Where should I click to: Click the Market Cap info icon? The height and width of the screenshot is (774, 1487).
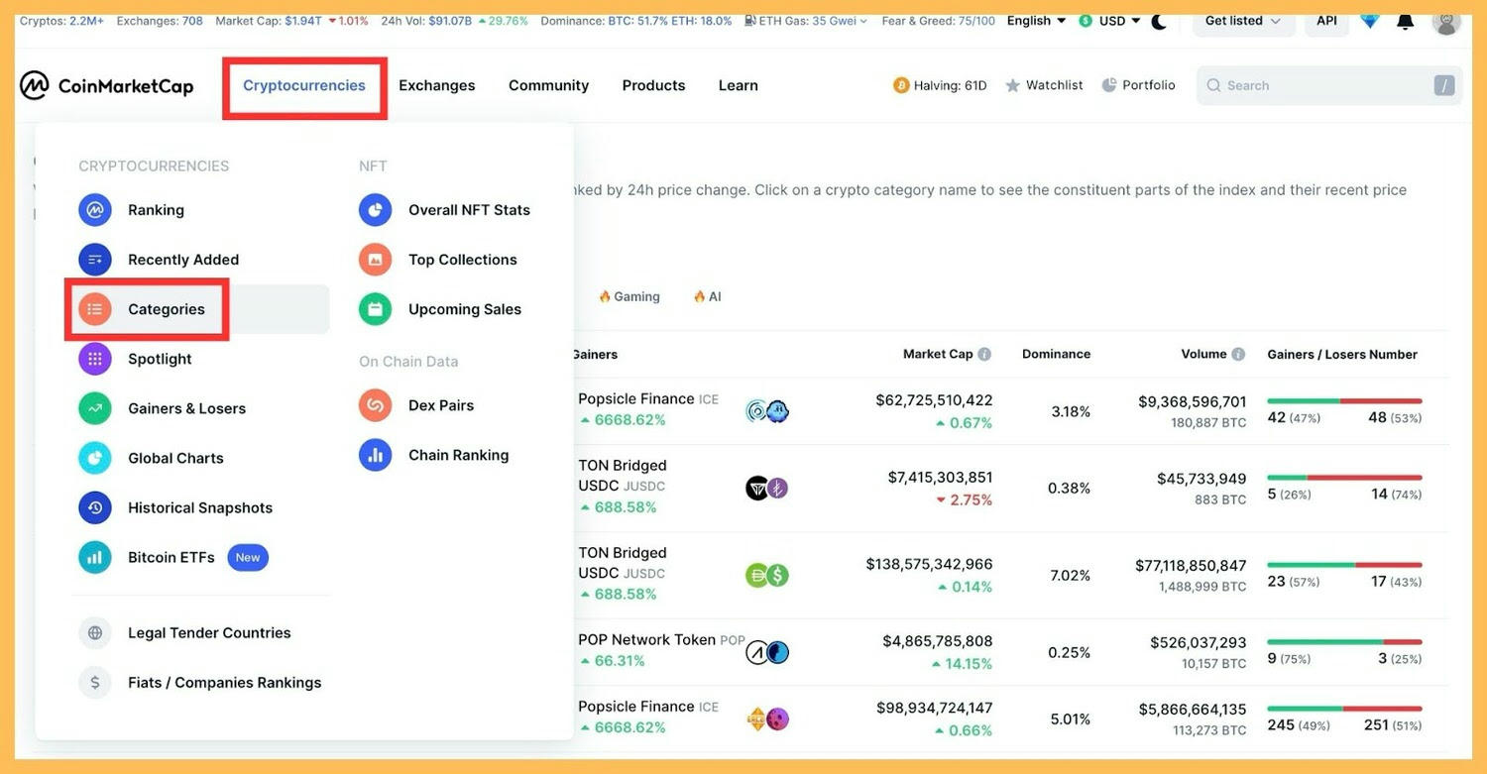(984, 354)
